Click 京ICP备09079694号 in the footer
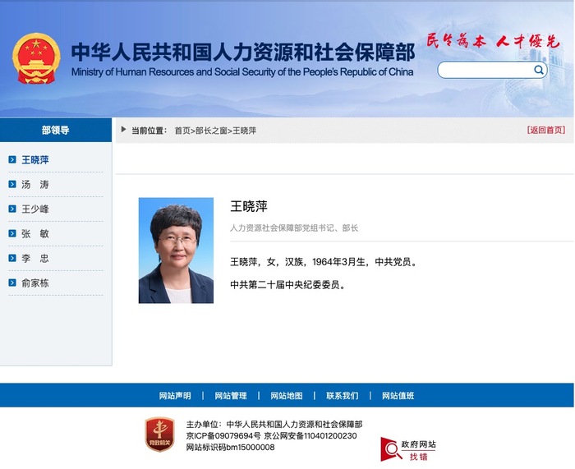575x469 pixels. click(x=223, y=435)
